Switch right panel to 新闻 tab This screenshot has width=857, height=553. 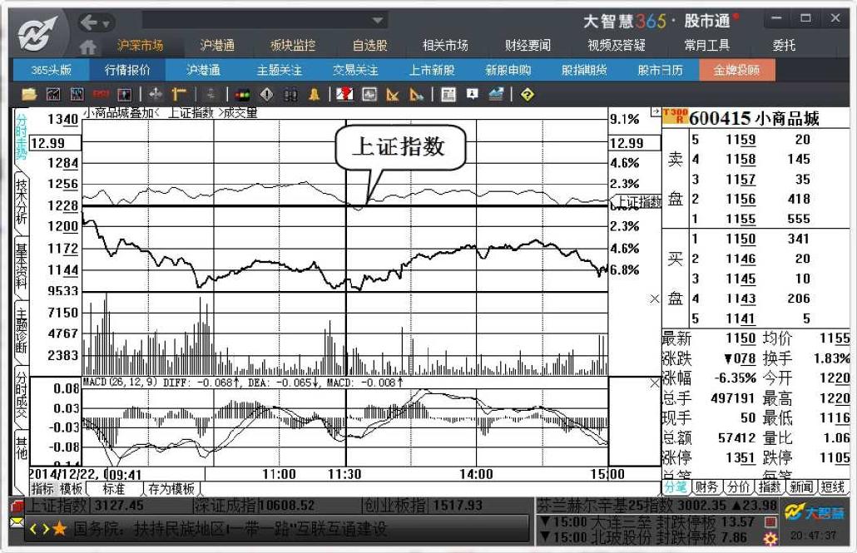[802, 486]
